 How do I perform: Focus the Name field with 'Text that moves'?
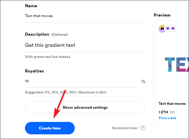85,16
